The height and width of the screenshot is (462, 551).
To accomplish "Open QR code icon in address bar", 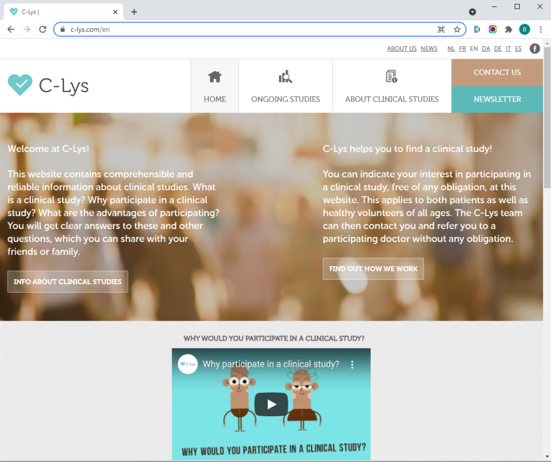I will coord(441,30).
